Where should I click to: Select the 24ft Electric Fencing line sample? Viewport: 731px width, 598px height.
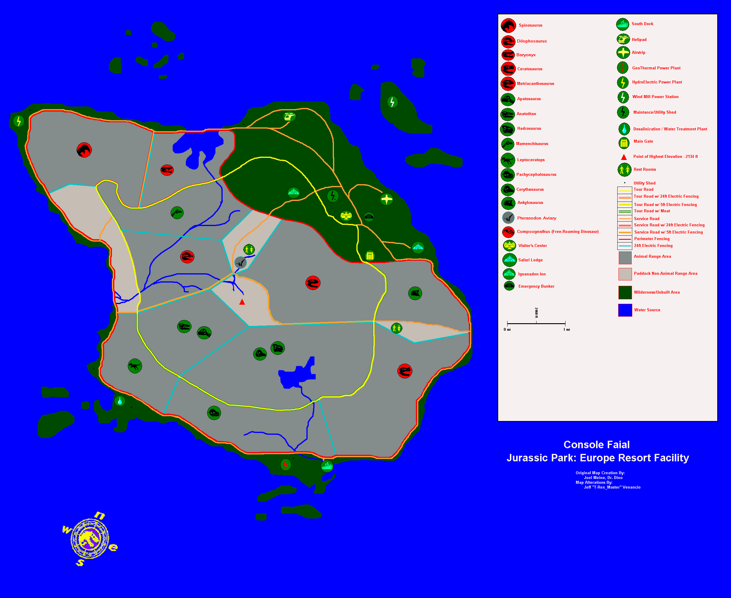pos(624,246)
